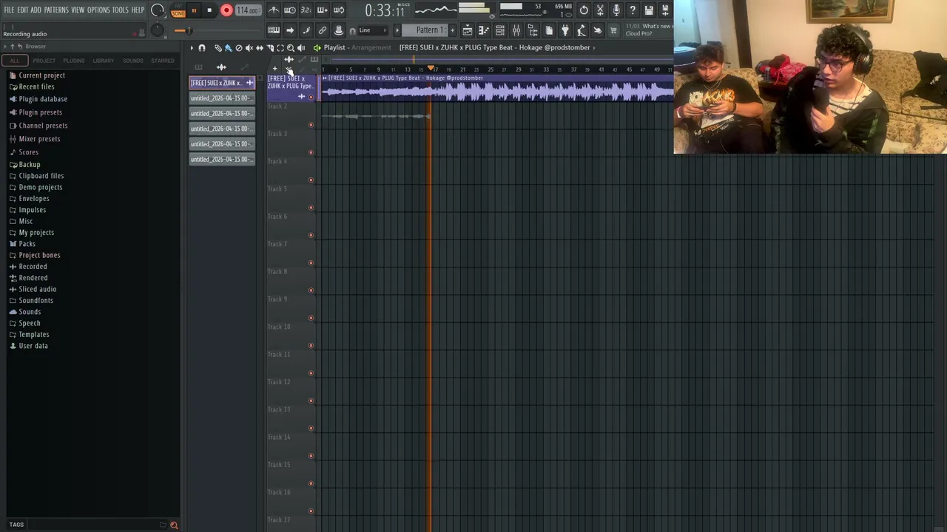Pause playback with the pause button

[x=194, y=10]
